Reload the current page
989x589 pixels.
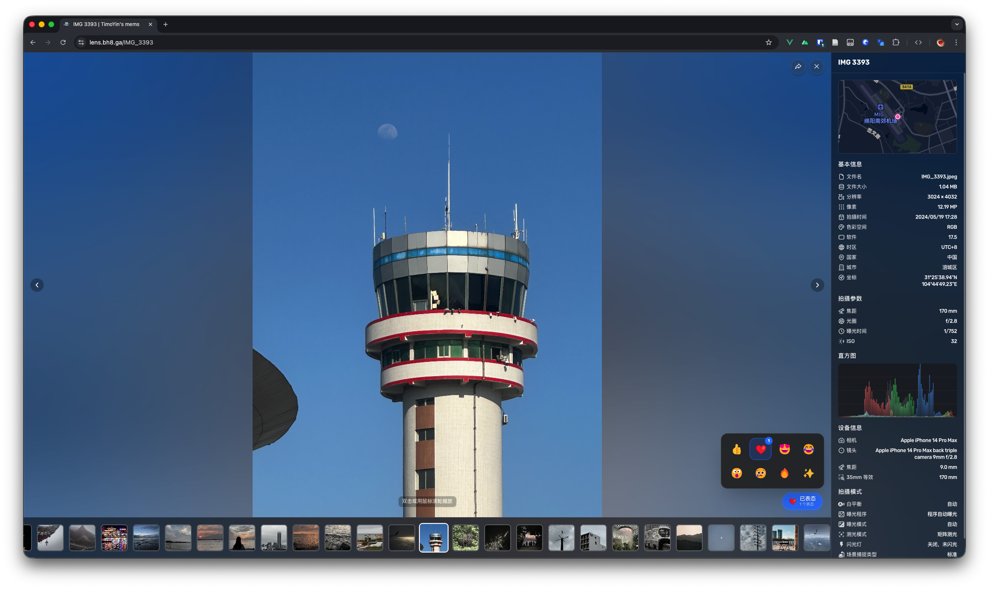[63, 42]
